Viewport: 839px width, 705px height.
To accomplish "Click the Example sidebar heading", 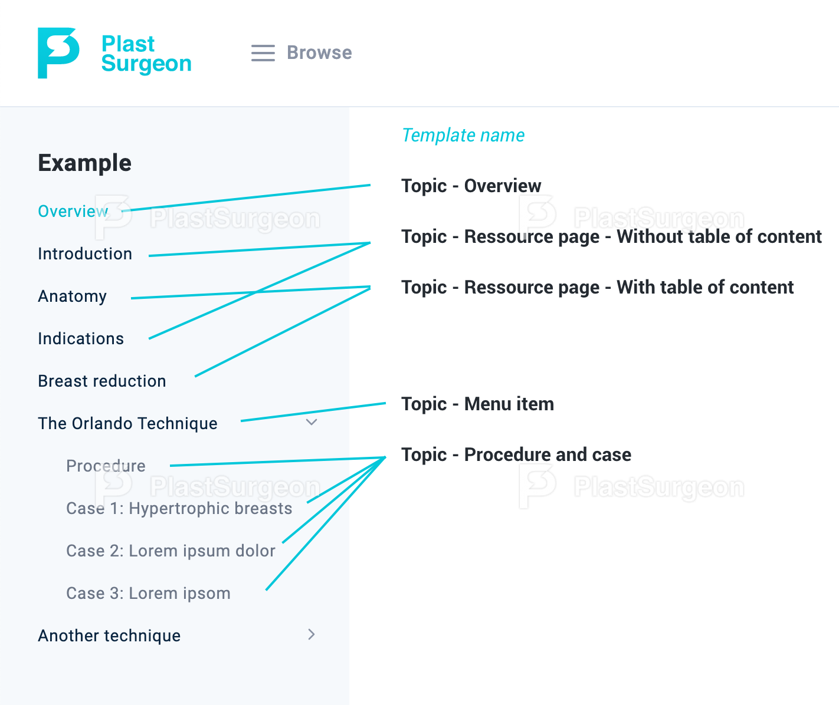I will click(85, 163).
